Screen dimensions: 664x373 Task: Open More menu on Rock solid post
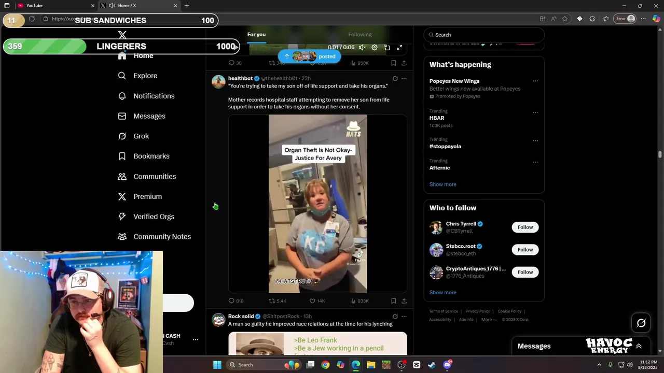pos(404,317)
